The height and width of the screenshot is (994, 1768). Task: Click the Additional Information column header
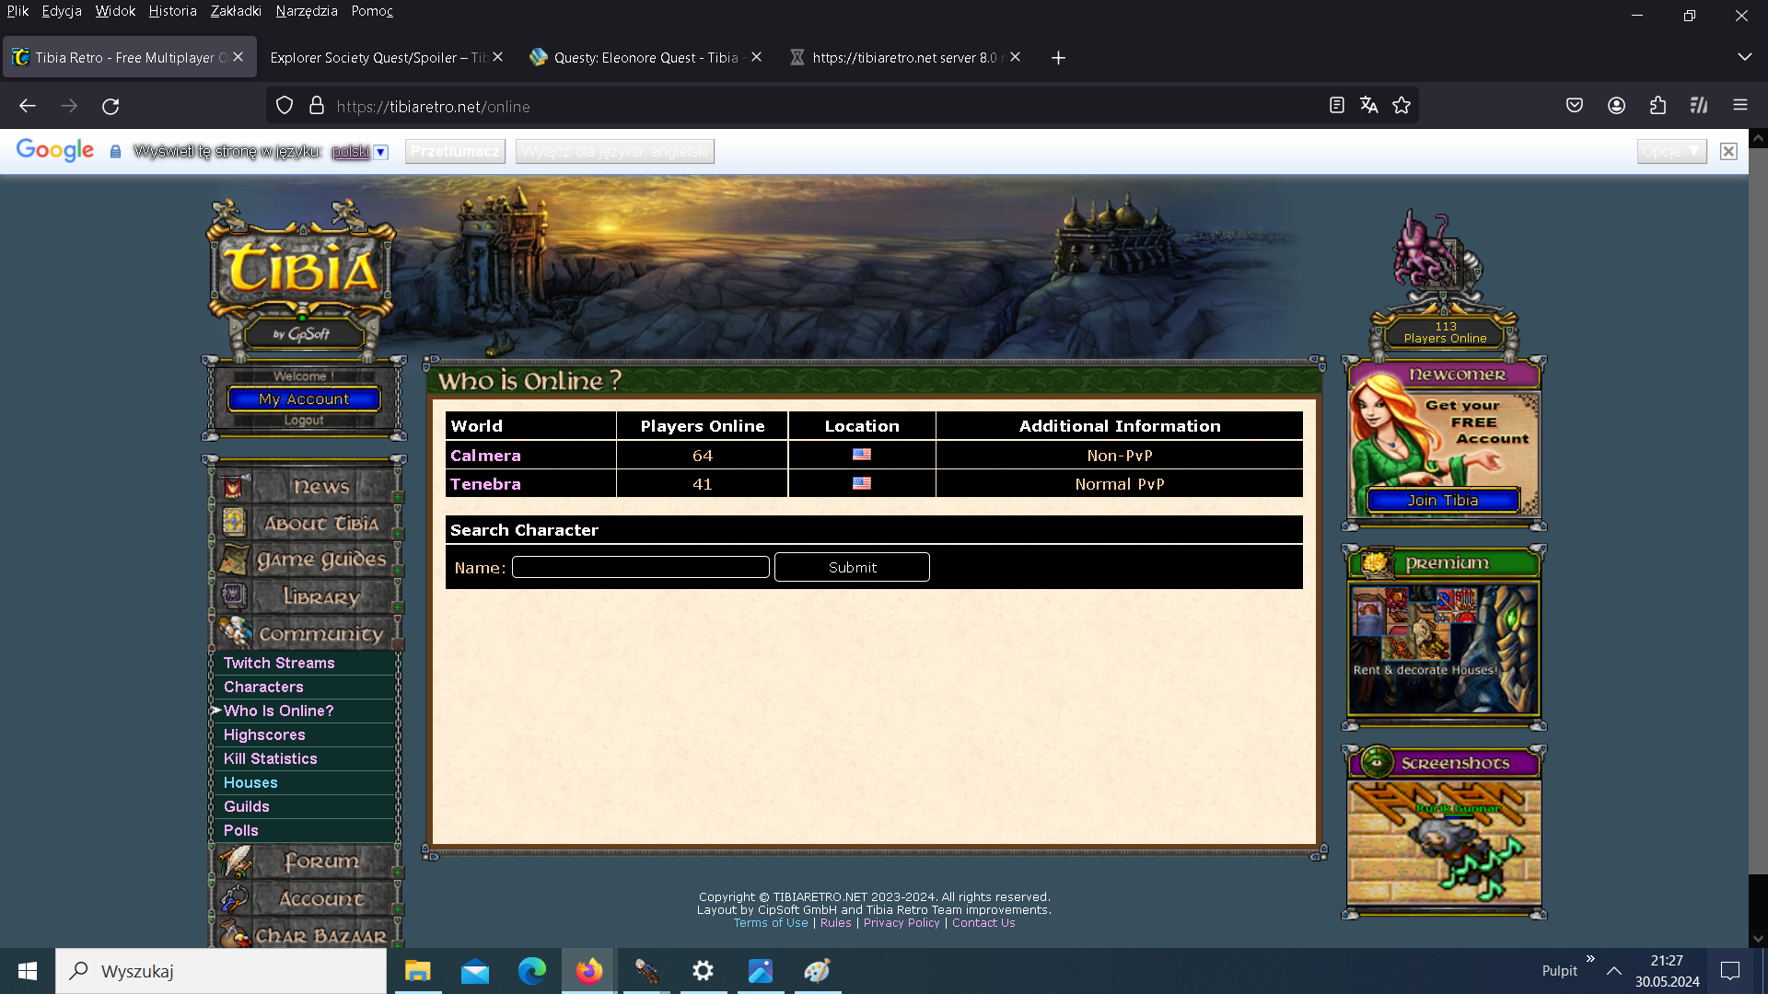point(1120,426)
